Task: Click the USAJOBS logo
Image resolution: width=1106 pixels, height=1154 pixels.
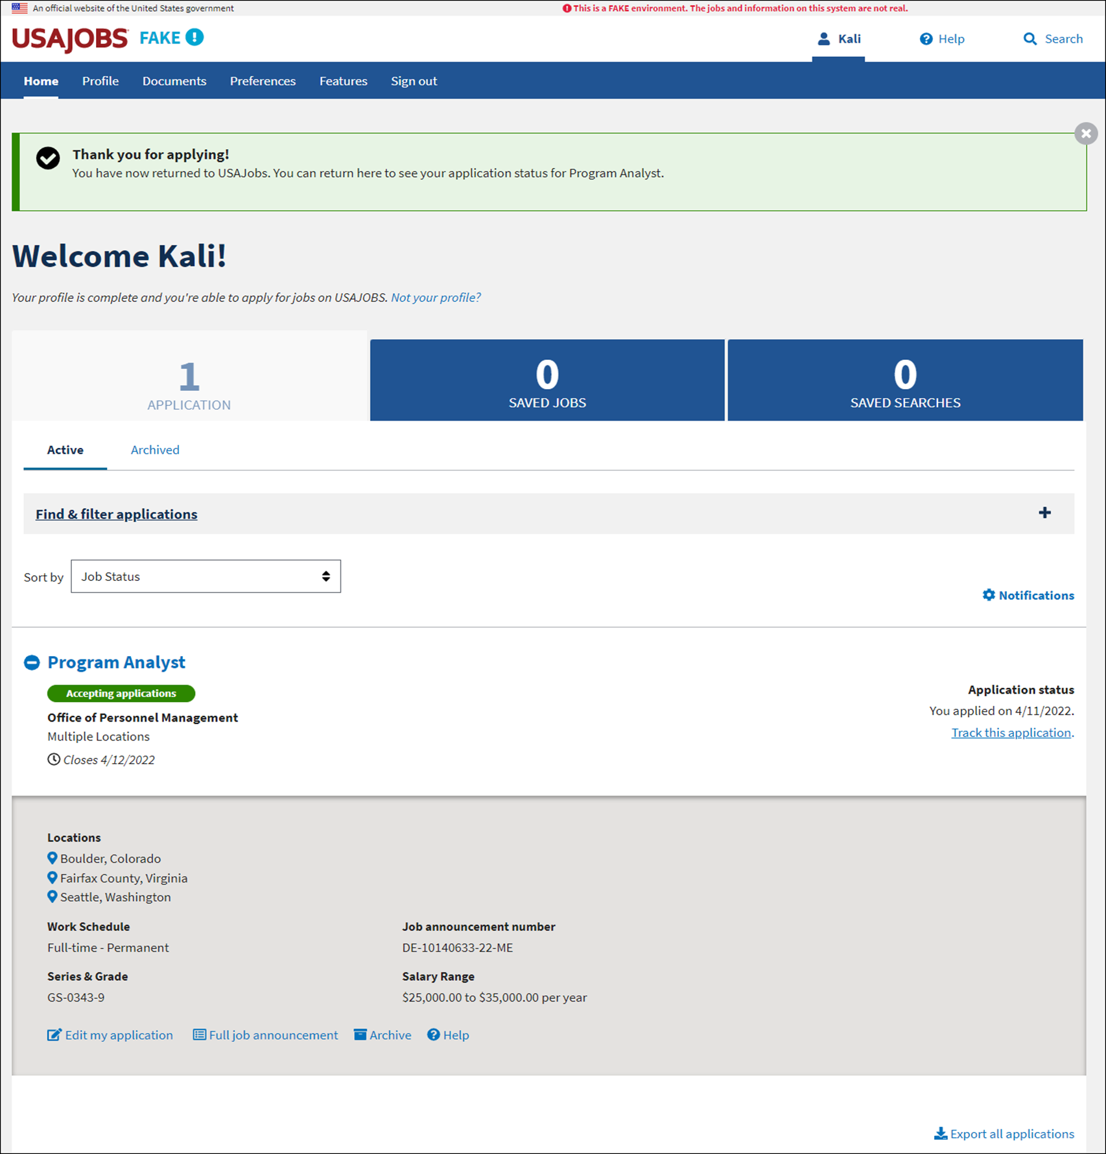Action: tap(70, 39)
